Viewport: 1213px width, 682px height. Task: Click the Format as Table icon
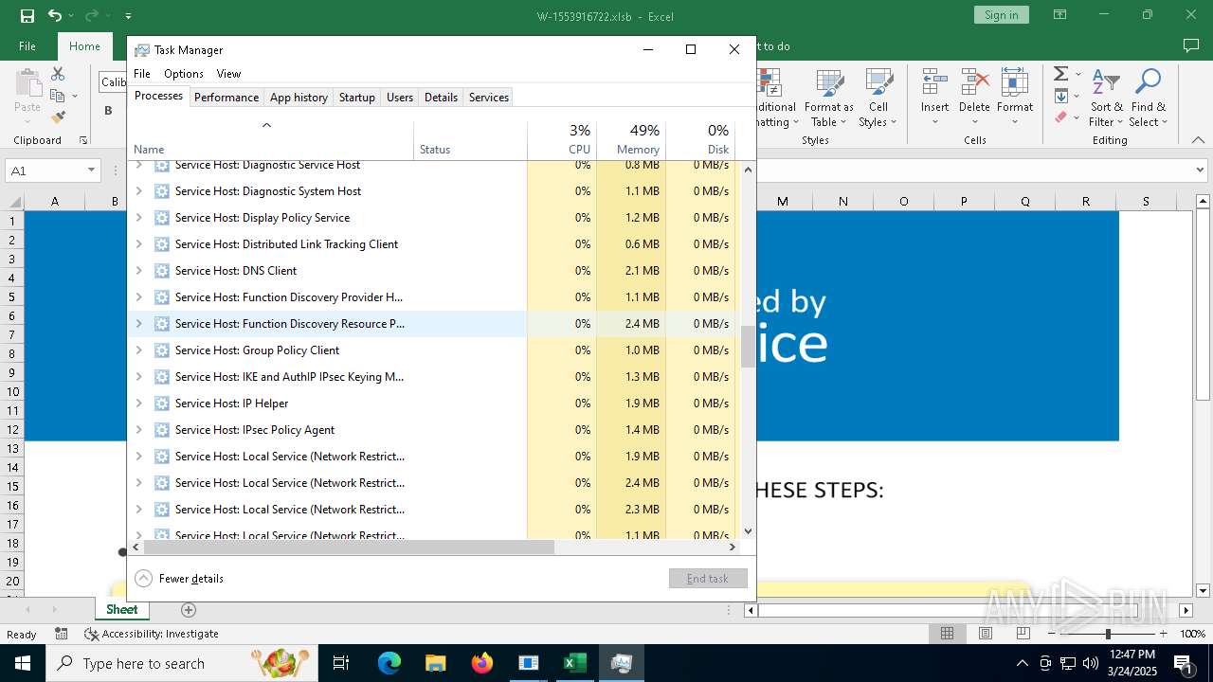829,83
